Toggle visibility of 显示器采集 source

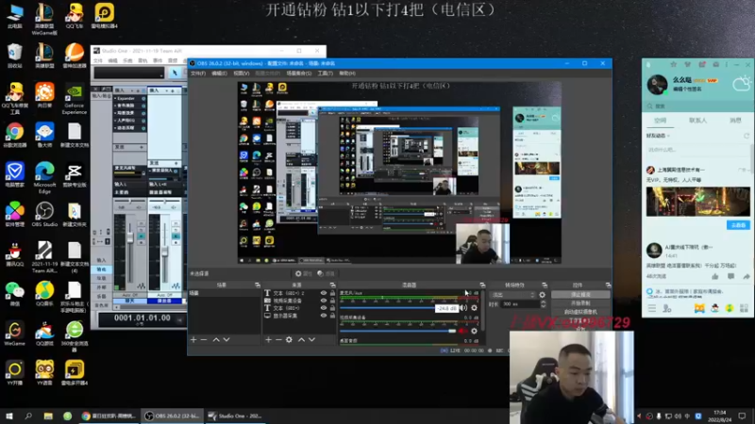(324, 316)
